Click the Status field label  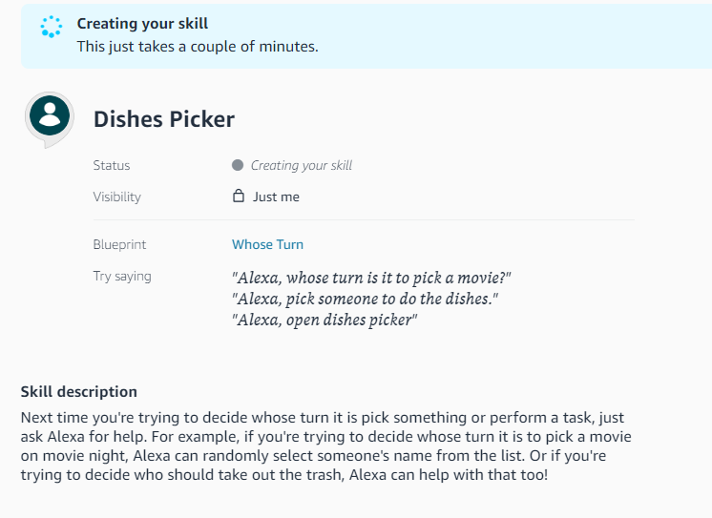[x=112, y=165]
